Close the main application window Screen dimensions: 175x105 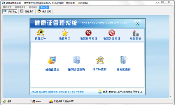coord(169,2)
